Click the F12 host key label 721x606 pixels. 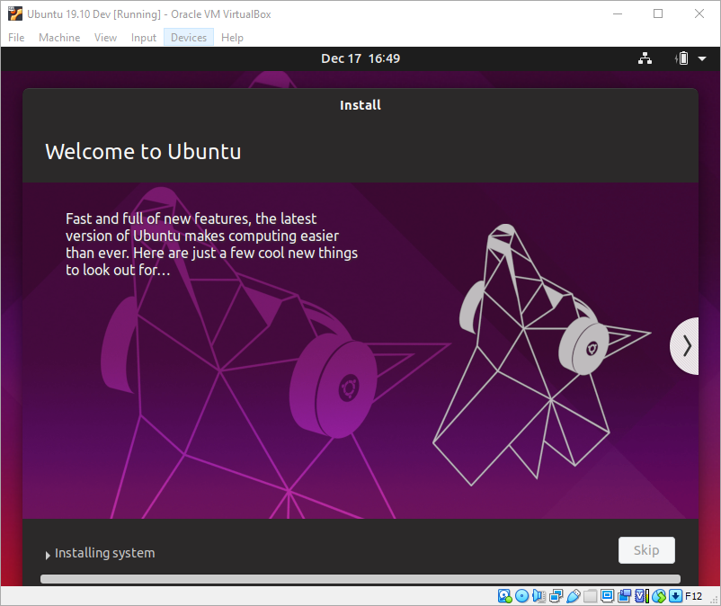click(694, 596)
